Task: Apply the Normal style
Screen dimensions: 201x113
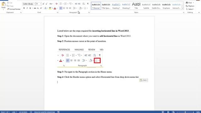Action: click(96, 6)
